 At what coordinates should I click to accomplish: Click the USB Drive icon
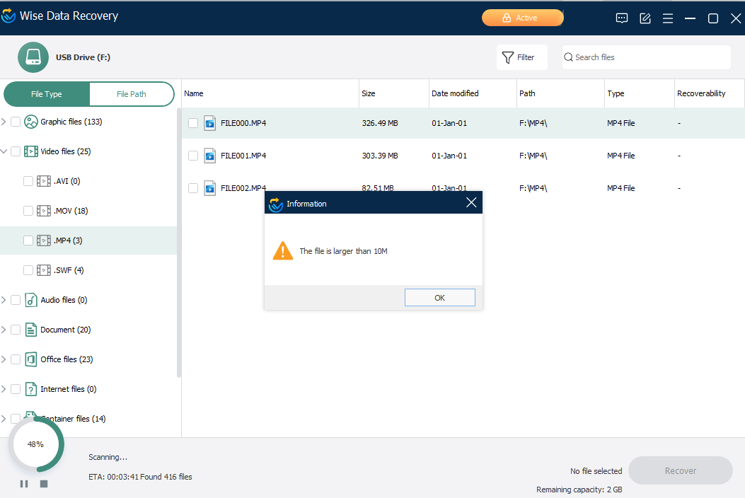click(33, 57)
